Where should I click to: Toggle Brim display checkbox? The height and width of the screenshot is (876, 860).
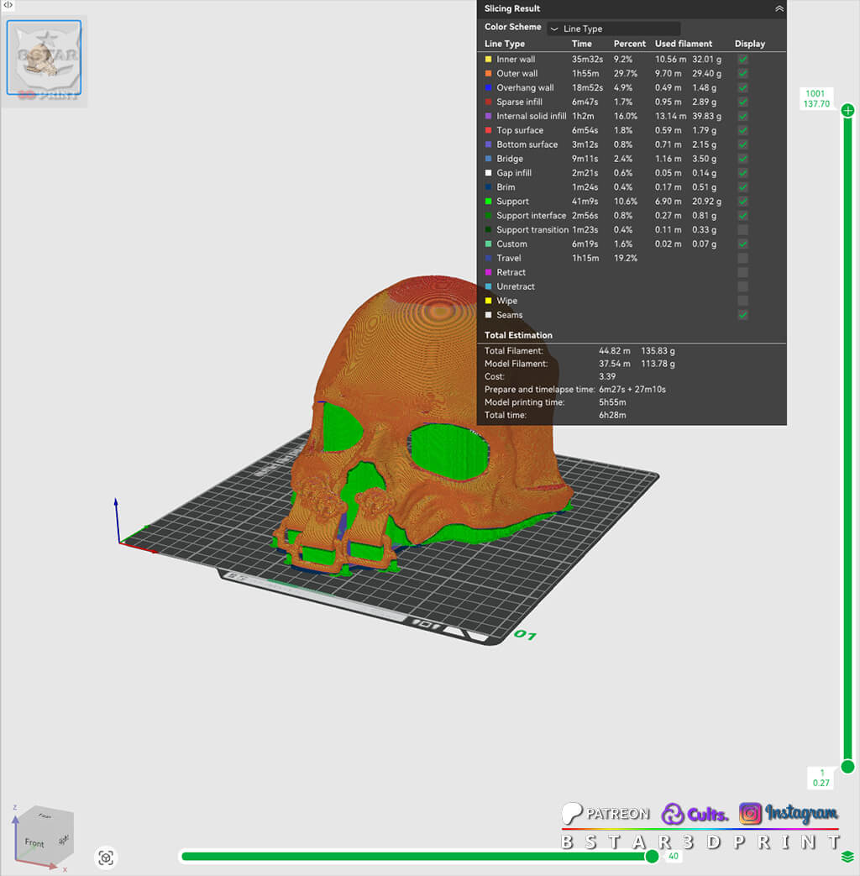[742, 187]
